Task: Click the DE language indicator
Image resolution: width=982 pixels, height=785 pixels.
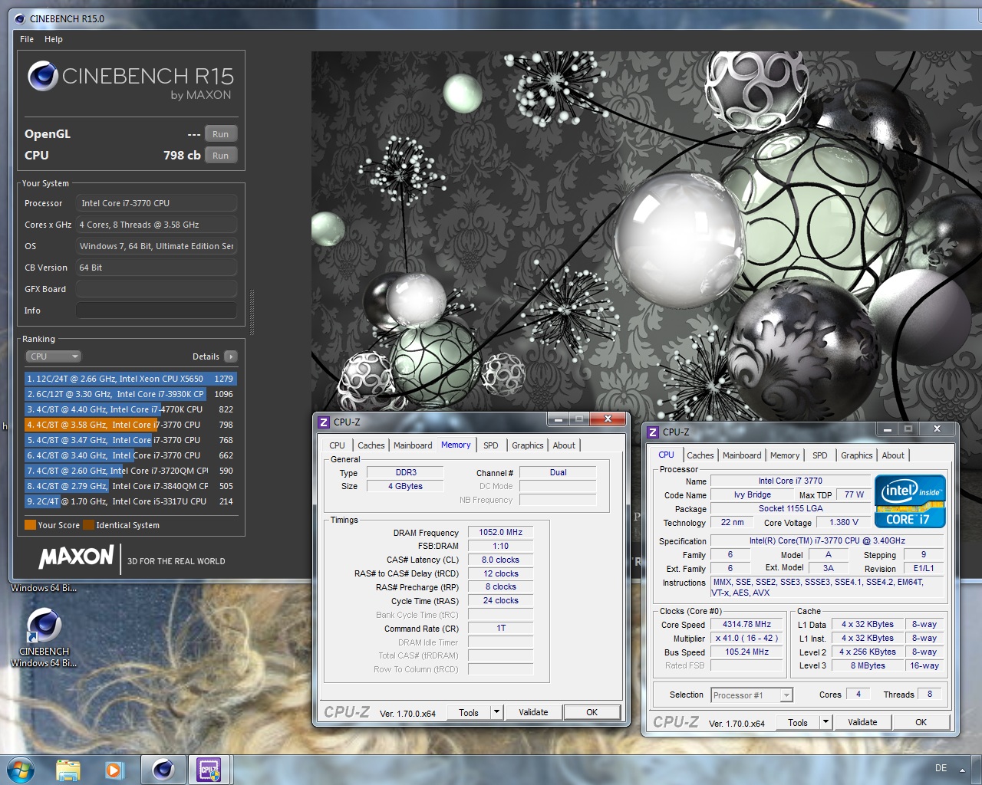Action: click(x=941, y=768)
